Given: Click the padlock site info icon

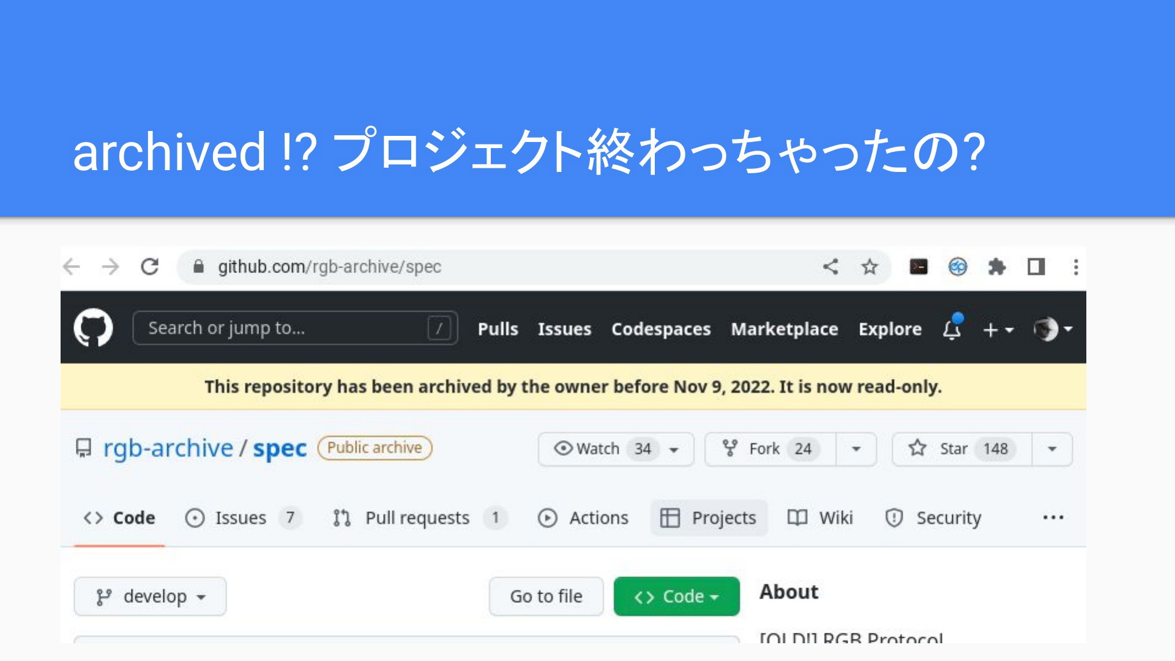Looking at the screenshot, I should click(198, 267).
